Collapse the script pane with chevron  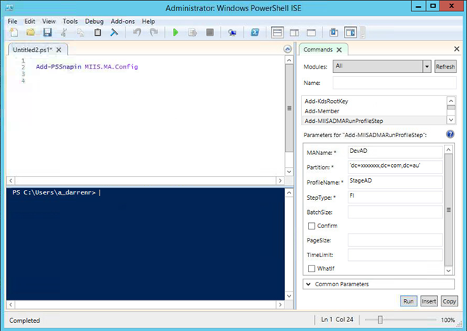tap(288, 49)
